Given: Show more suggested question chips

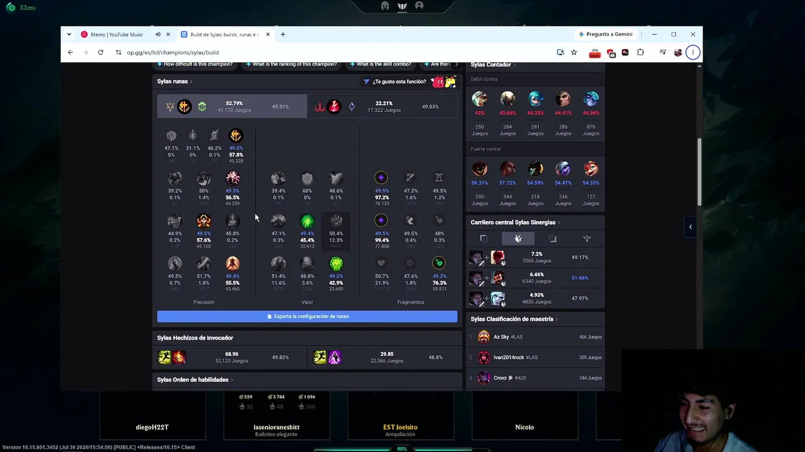Looking at the screenshot, I should pyautogui.click(x=457, y=64).
